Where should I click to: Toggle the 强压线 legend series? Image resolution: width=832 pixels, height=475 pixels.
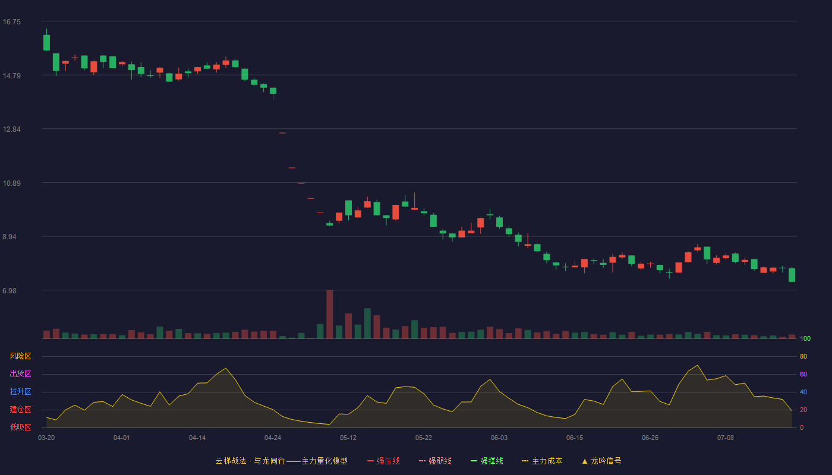click(383, 461)
